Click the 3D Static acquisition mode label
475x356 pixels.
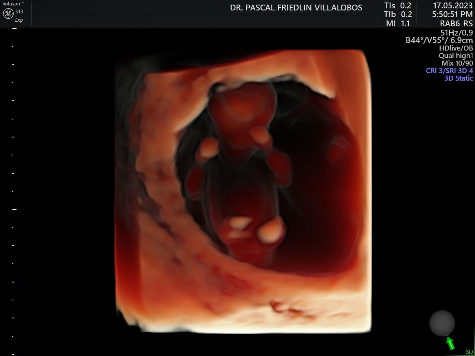point(458,78)
